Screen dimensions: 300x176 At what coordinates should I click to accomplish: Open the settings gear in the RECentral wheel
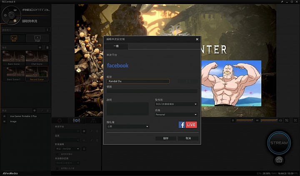(5, 15)
